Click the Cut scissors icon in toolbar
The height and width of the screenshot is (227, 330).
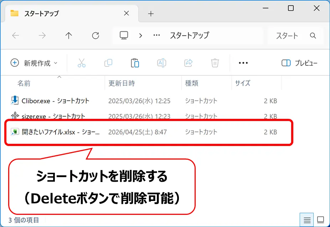[82, 63]
